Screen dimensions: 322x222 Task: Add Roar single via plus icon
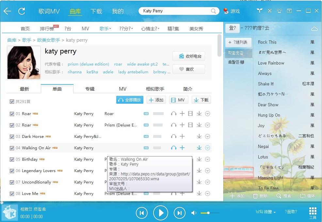(182, 113)
